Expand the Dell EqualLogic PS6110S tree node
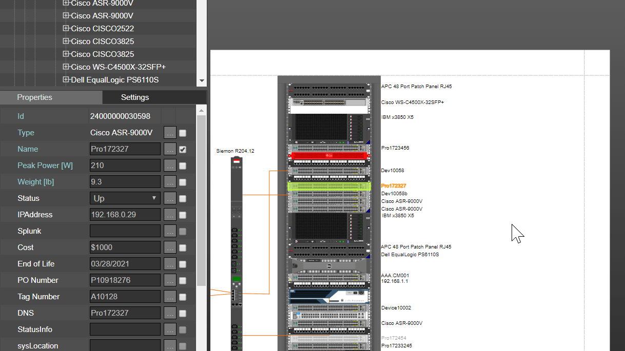This screenshot has width=625, height=351. coord(66,79)
